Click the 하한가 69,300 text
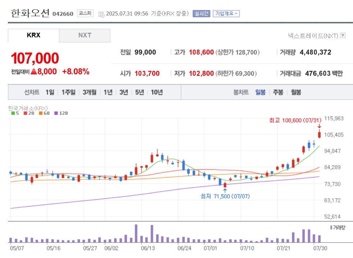The width and height of the screenshot is (353, 258). coord(236,73)
